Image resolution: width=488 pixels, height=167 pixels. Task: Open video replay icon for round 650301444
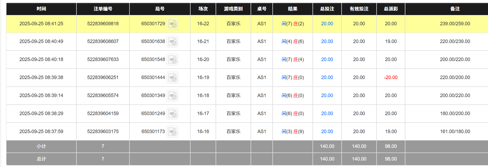tap(172, 78)
